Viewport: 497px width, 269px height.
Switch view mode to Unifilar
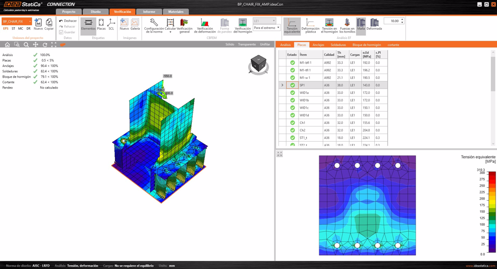tap(265, 45)
